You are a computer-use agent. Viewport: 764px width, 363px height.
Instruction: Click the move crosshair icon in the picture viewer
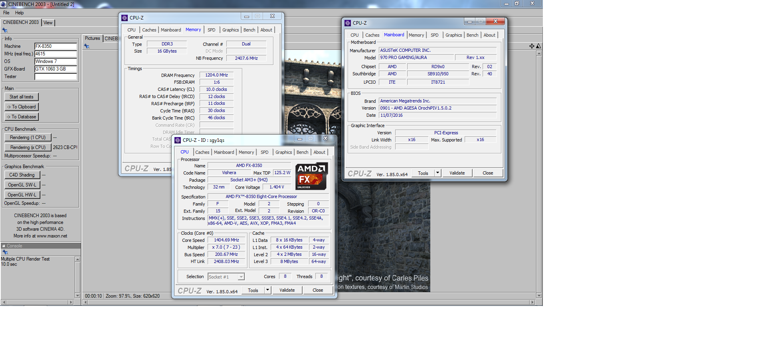(x=532, y=46)
